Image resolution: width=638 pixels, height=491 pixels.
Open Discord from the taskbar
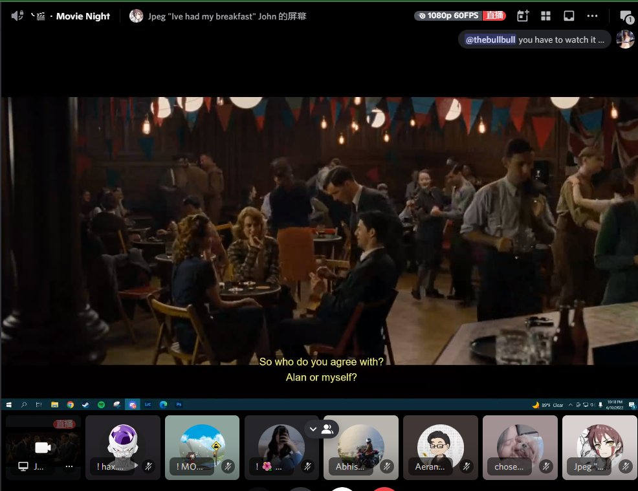point(133,404)
